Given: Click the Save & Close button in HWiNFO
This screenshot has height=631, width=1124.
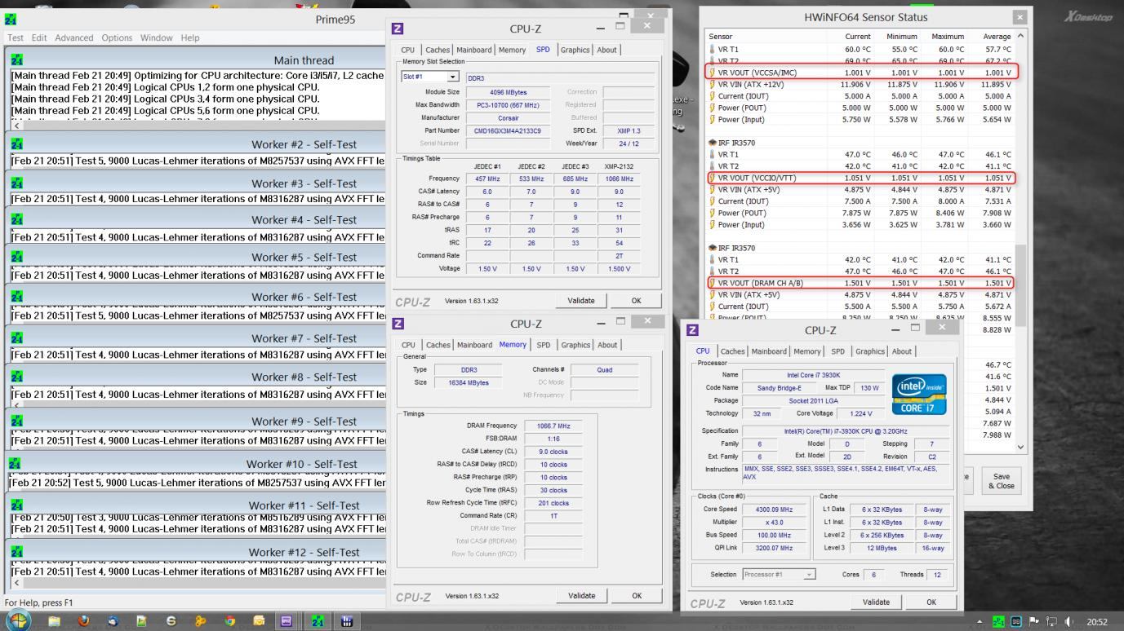Looking at the screenshot, I should [1000, 480].
